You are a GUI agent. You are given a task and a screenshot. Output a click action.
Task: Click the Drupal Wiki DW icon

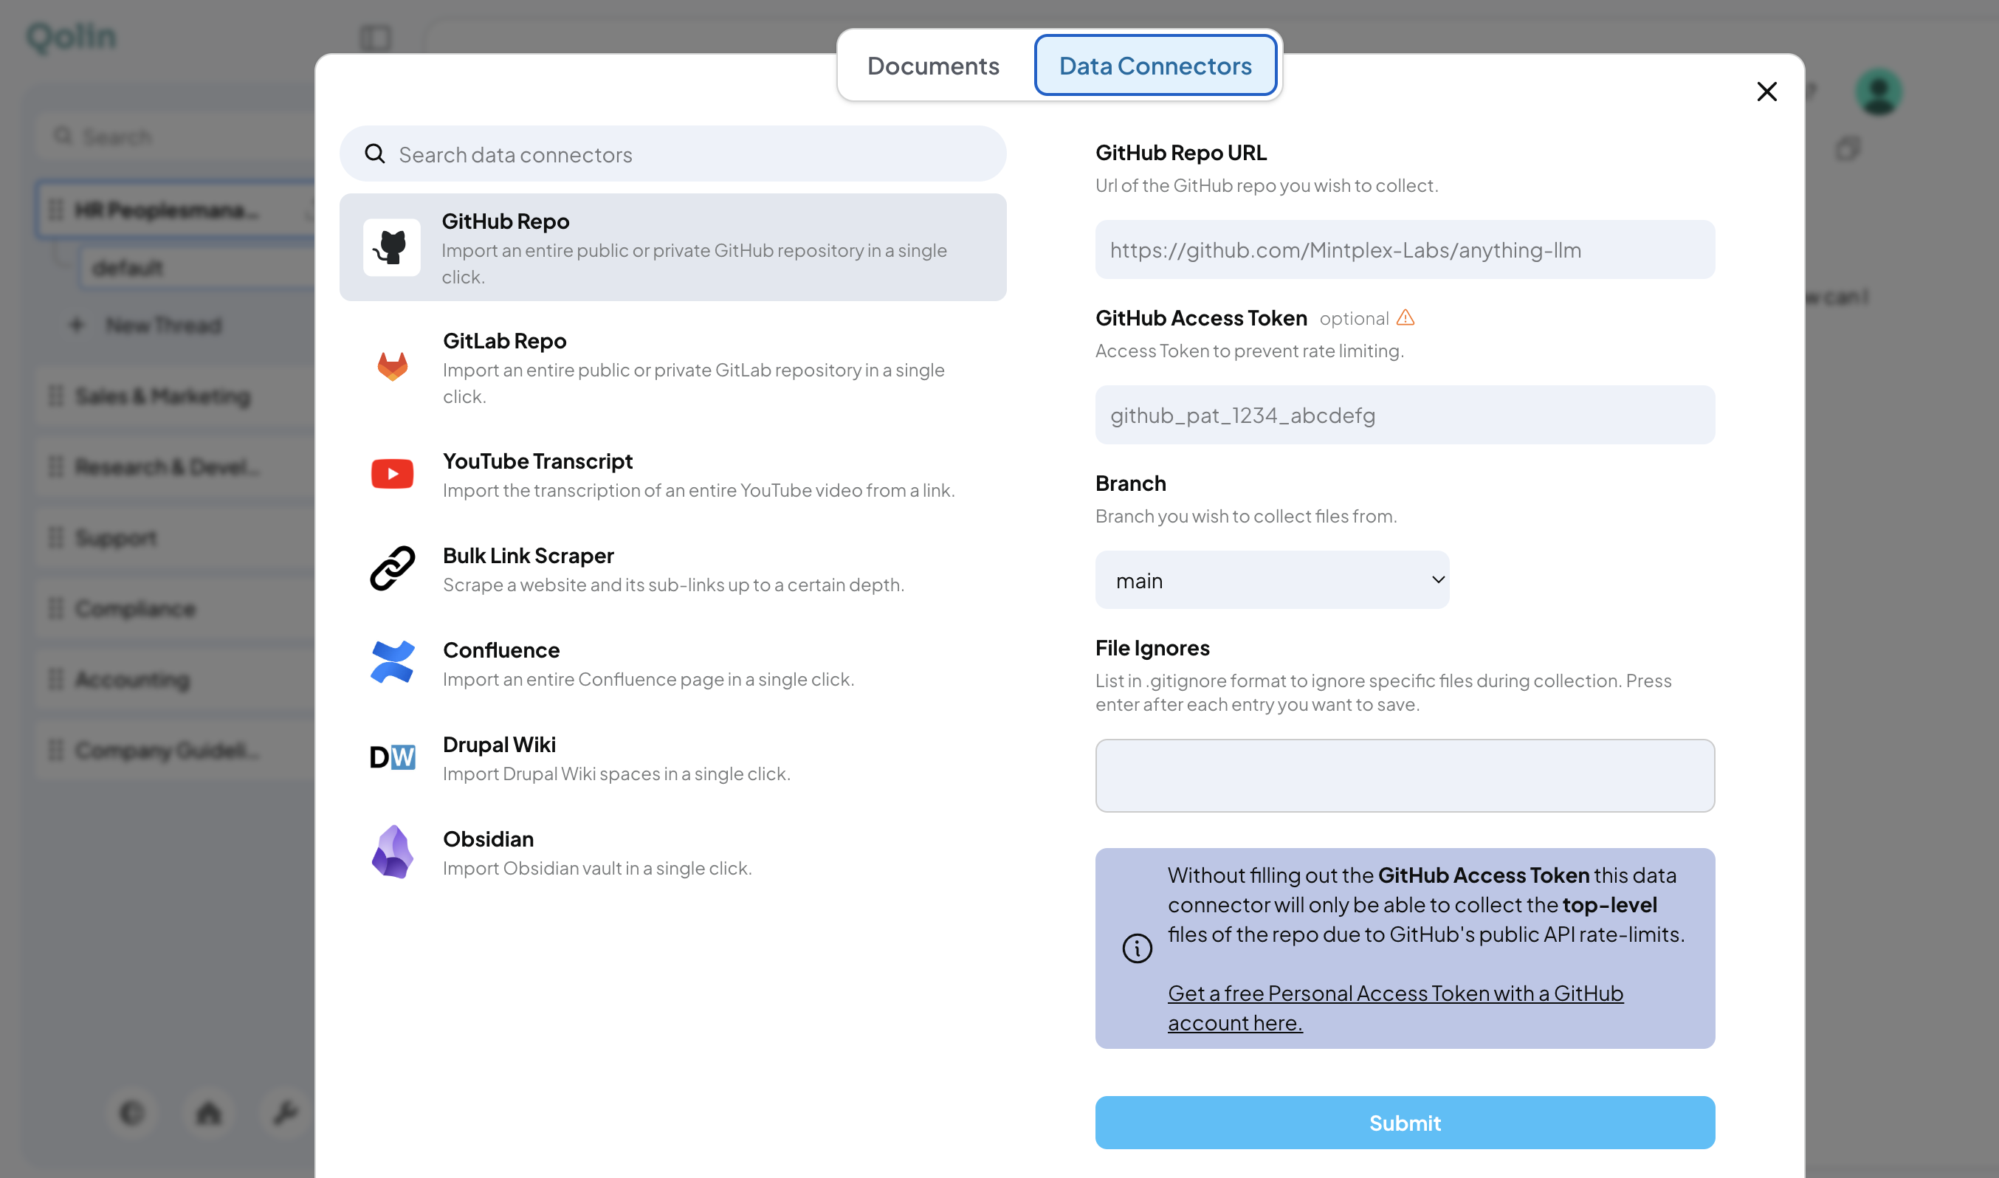(392, 757)
